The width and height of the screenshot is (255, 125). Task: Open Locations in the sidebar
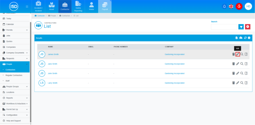[x=15, y=92]
